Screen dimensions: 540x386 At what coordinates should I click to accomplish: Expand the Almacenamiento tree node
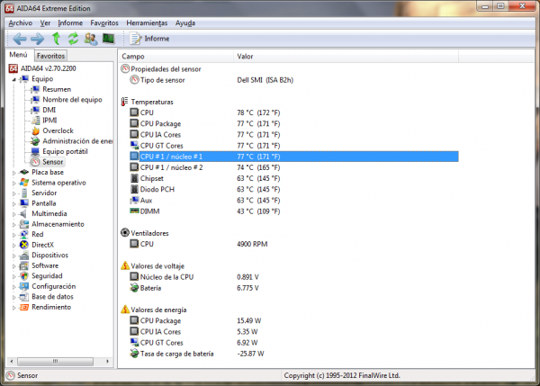(13, 225)
